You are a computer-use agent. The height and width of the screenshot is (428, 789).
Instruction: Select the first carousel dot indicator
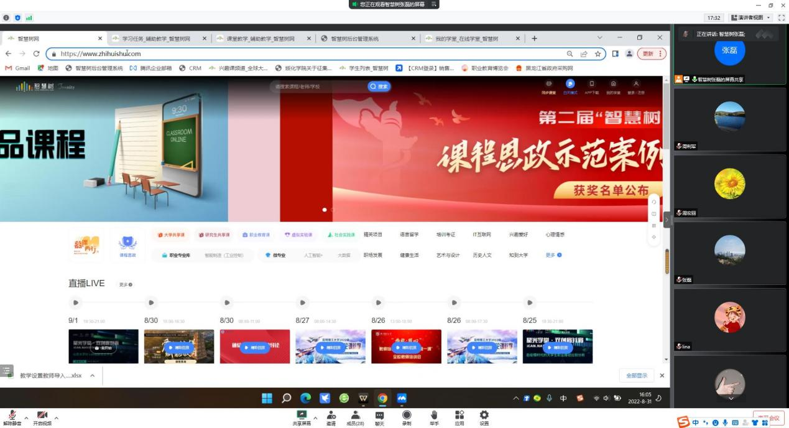point(325,210)
